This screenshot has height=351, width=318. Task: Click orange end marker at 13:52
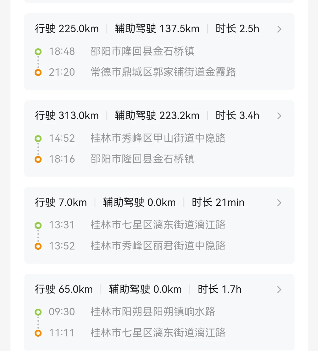(38, 246)
